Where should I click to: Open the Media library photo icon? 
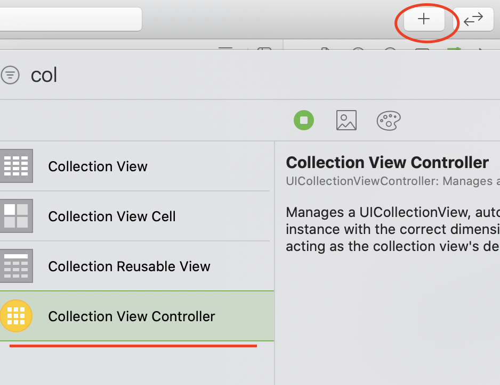[x=346, y=120]
